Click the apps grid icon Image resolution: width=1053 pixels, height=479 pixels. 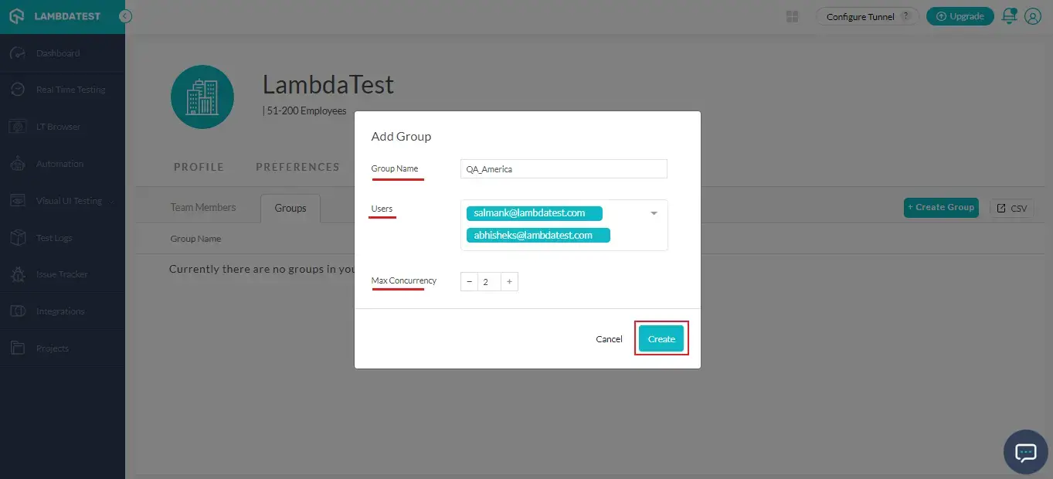click(x=792, y=16)
